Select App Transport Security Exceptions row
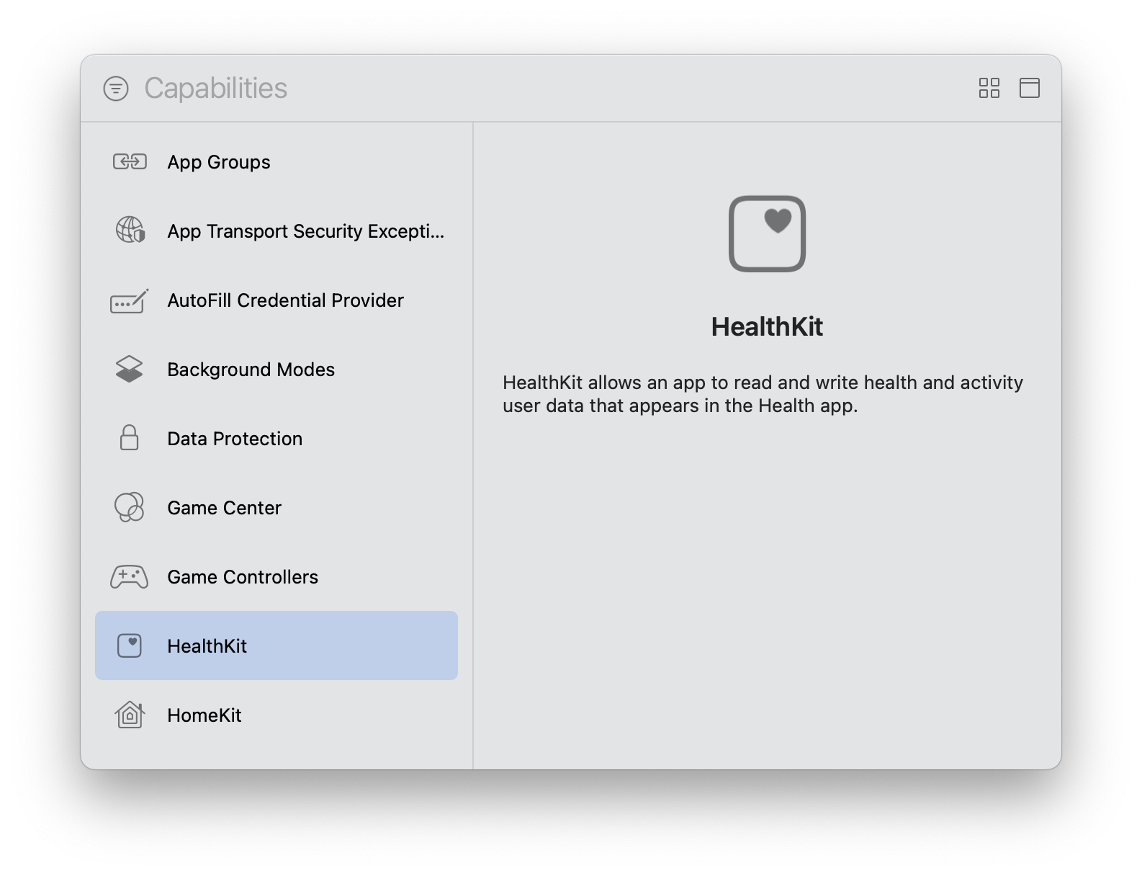 [x=305, y=231]
